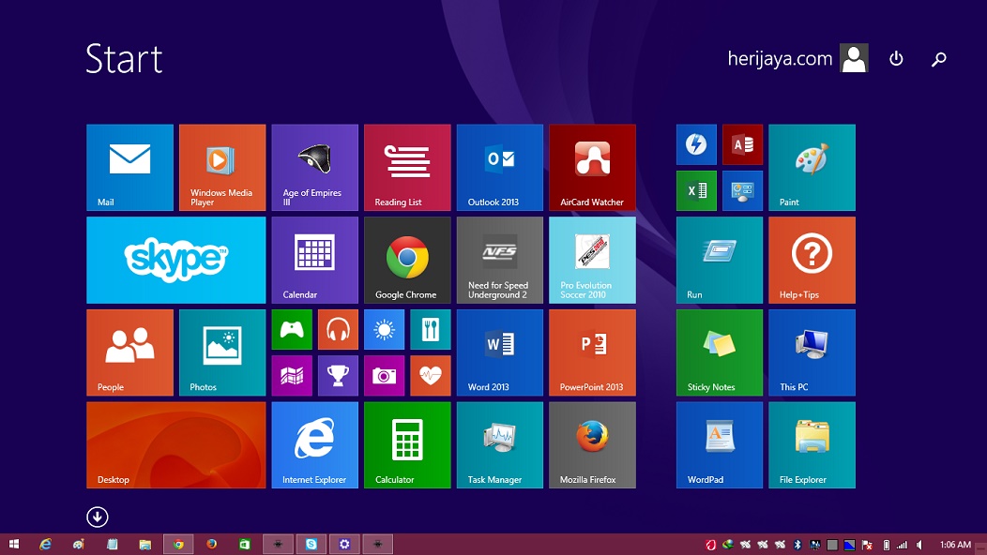Open the Excel small tile
987x555 pixels.
(696, 190)
